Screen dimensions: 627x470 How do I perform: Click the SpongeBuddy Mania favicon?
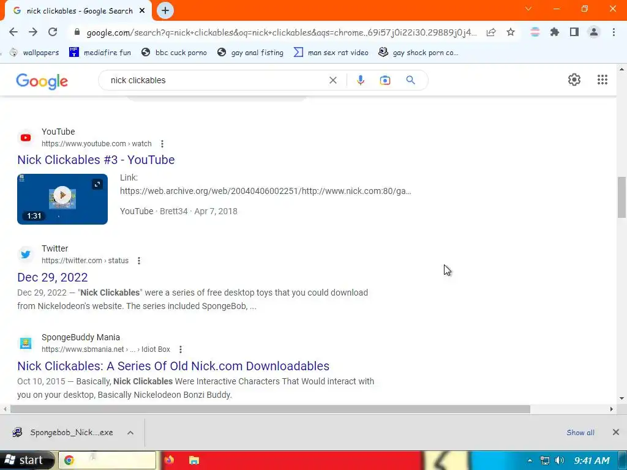(26, 343)
